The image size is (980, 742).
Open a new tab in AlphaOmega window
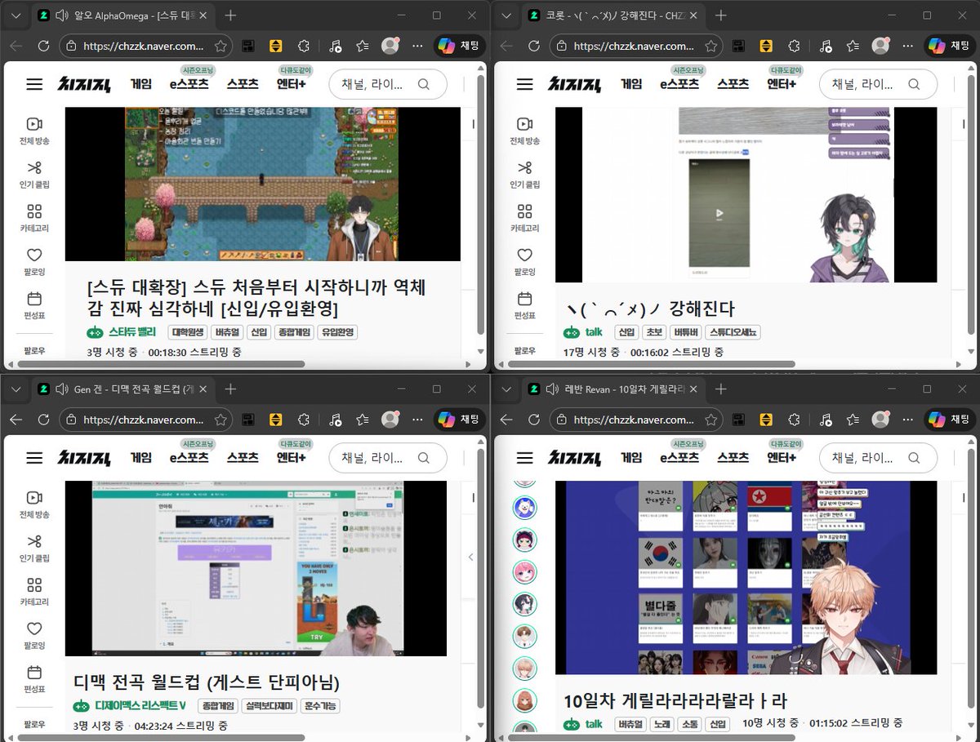tap(231, 16)
